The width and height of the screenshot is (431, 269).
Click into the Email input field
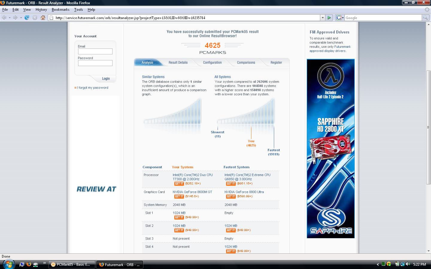tap(95, 51)
